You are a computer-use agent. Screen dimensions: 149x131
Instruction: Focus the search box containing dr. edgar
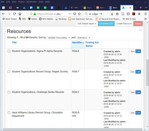[x=93, y=14]
